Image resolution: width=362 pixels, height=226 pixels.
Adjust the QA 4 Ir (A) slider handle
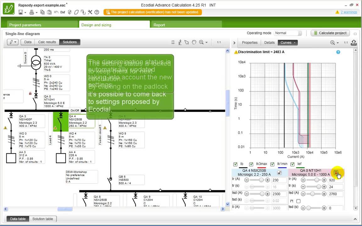click(261, 180)
